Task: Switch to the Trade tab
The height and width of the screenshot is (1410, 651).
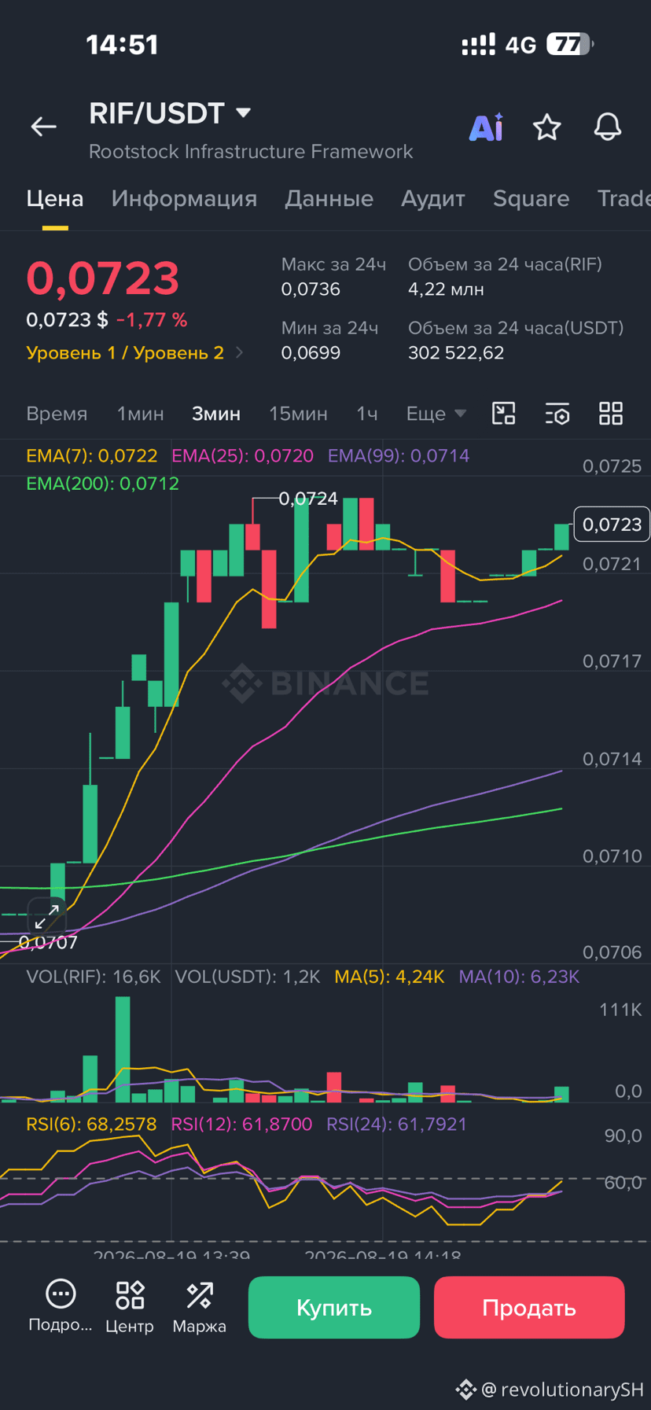Action: pos(623,198)
